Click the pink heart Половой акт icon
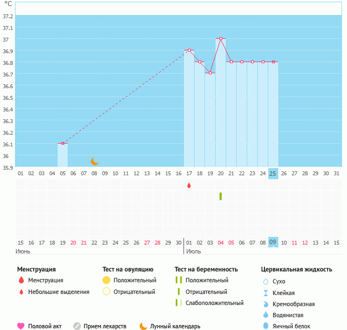 pyautogui.click(x=21, y=326)
